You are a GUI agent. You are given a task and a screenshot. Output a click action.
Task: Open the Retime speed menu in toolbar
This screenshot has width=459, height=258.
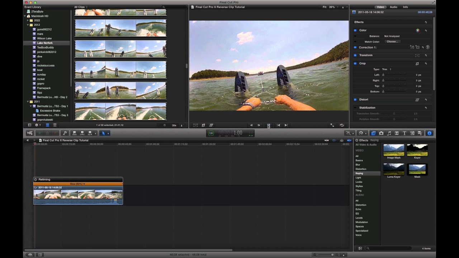(x=362, y=133)
